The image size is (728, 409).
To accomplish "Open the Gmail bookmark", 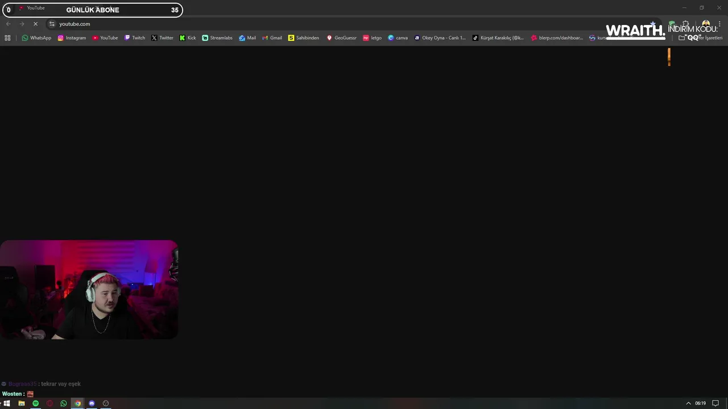I will [x=272, y=38].
